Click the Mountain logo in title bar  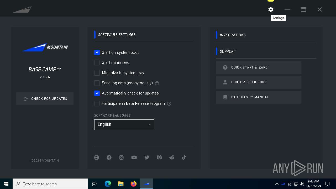click(x=22, y=9)
